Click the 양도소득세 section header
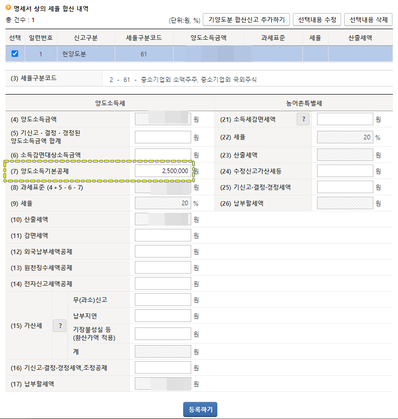This screenshot has width=398, height=419. (110, 103)
